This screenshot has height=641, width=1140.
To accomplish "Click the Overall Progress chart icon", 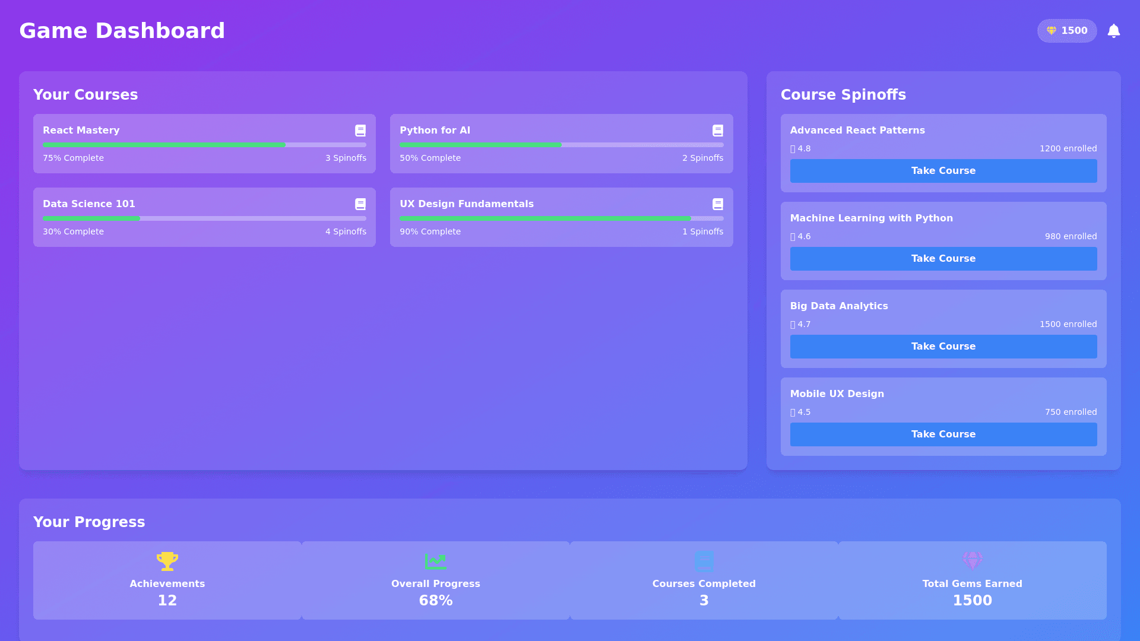I will 435,561.
